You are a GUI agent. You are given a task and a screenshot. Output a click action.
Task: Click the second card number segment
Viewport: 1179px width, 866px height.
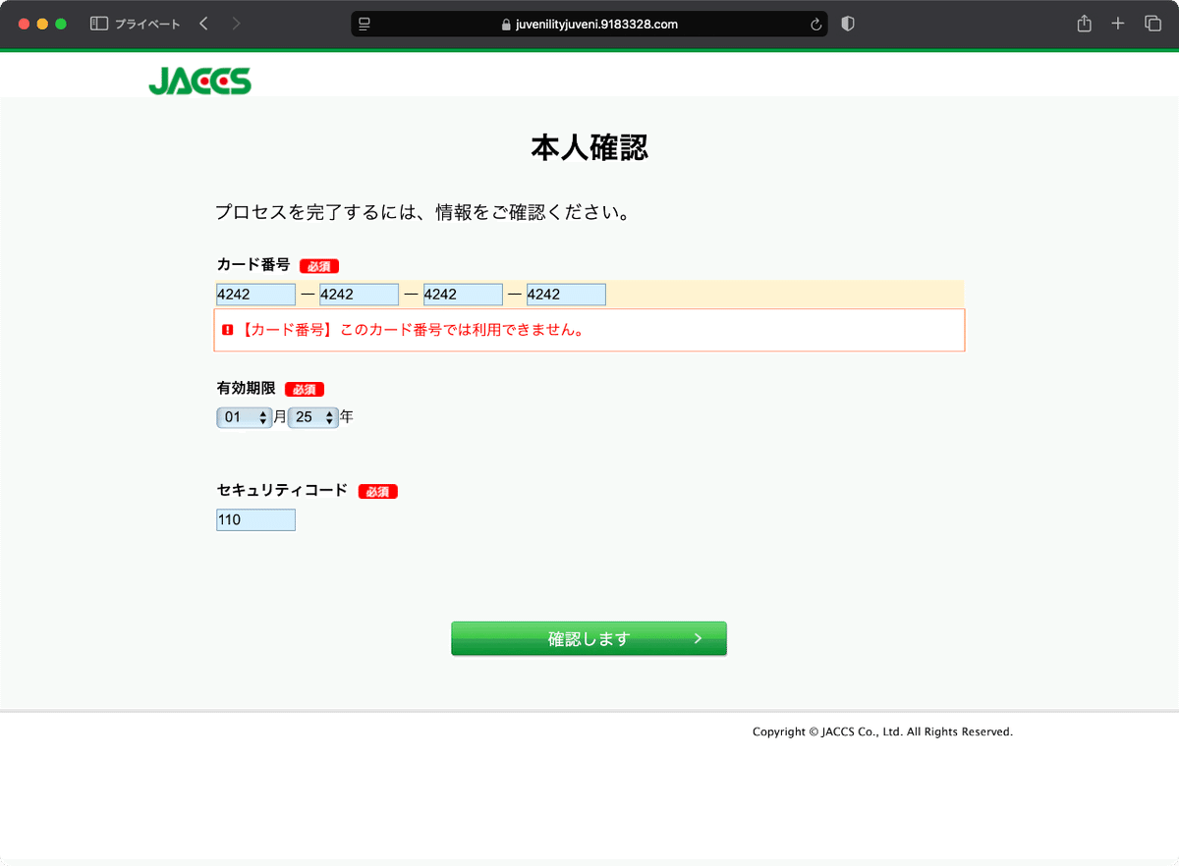[359, 294]
